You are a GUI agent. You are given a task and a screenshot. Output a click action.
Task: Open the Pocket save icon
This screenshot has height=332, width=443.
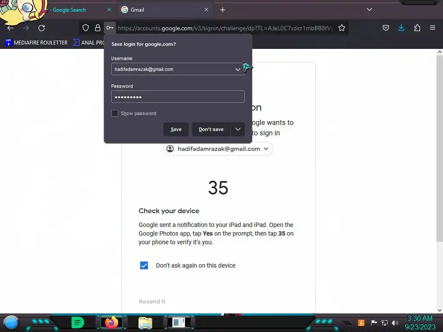pyautogui.click(x=385, y=28)
